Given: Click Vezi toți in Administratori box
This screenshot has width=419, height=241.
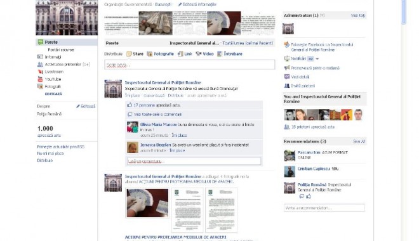Looking at the screenshot, I should pos(358,15).
